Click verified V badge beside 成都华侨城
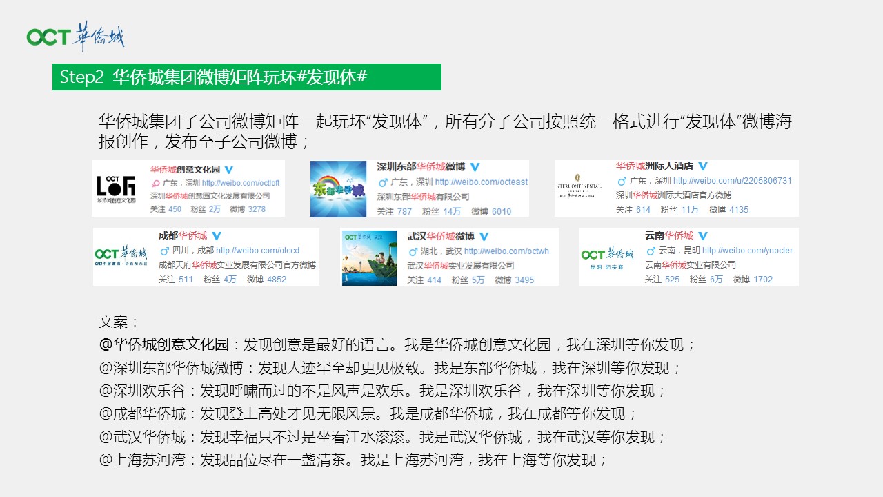This screenshot has width=883, height=497. tap(216, 236)
